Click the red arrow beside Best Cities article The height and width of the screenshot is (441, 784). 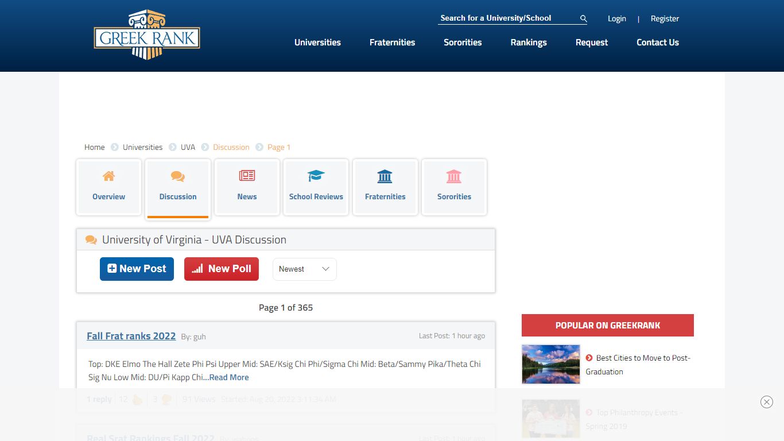point(589,358)
